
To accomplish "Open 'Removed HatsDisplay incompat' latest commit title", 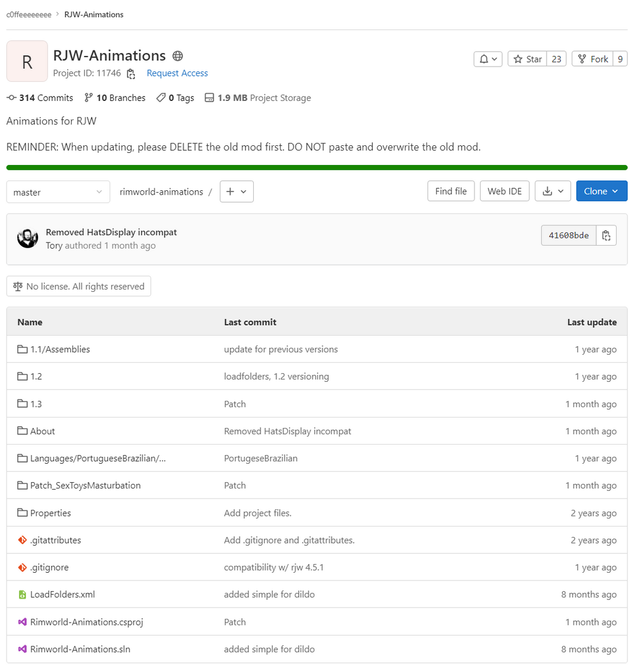I will (x=111, y=232).
